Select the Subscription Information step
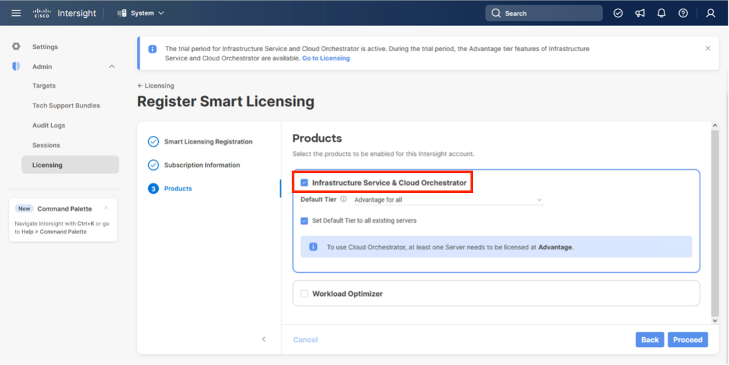Viewport: 729px width, 365px height. coord(202,165)
